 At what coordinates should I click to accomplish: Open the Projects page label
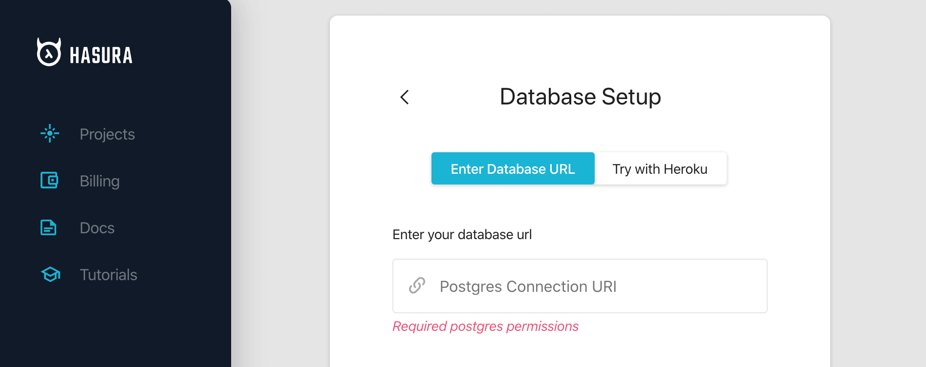tap(107, 134)
